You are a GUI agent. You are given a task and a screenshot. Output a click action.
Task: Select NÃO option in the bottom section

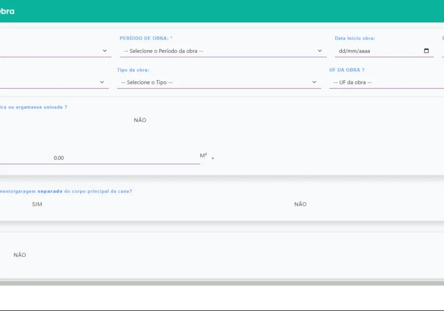click(20, 255)
